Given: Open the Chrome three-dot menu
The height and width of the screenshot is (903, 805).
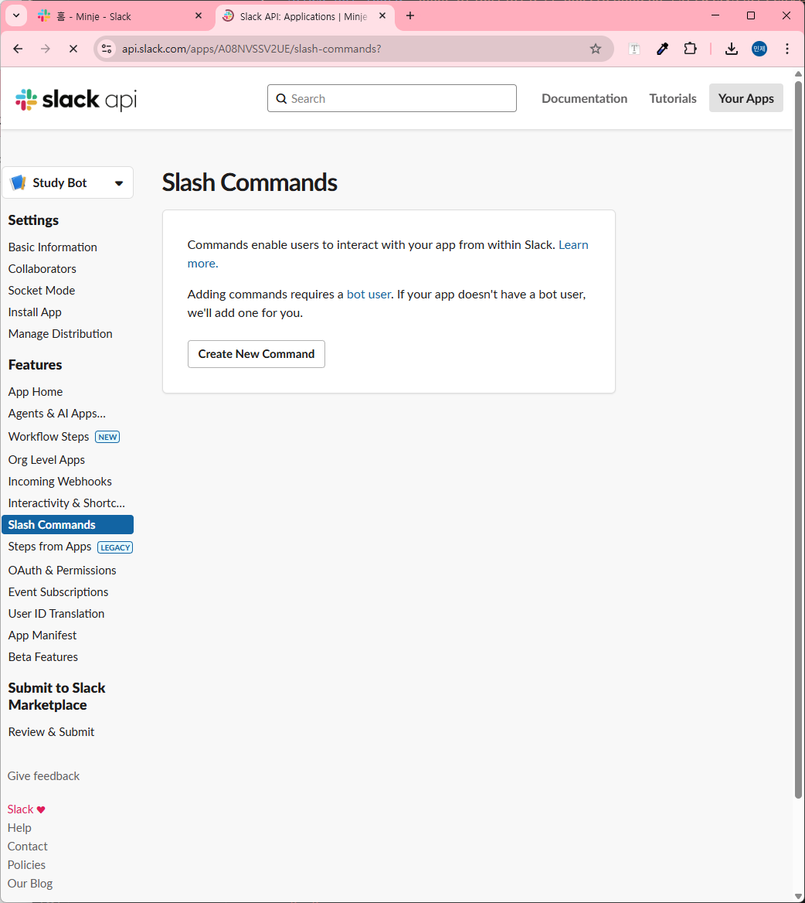Looking at the screenshot, I should (x=787, y=49).
